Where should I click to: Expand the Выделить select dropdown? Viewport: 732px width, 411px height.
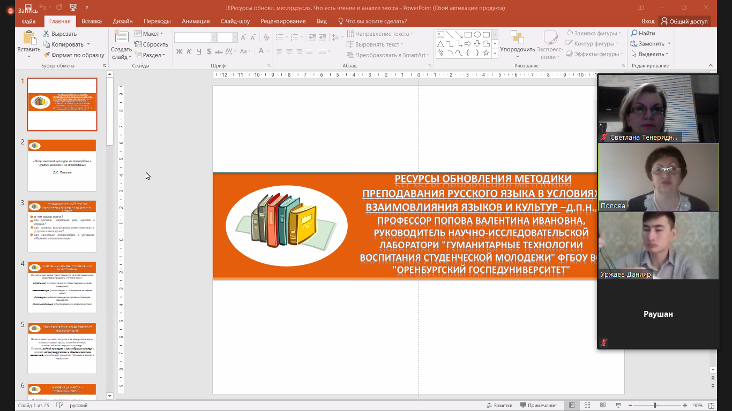click(651, 54)
